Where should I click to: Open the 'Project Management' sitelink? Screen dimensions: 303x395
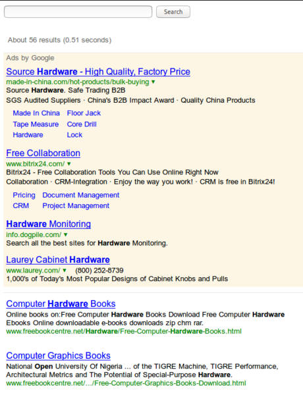[76, 205]
